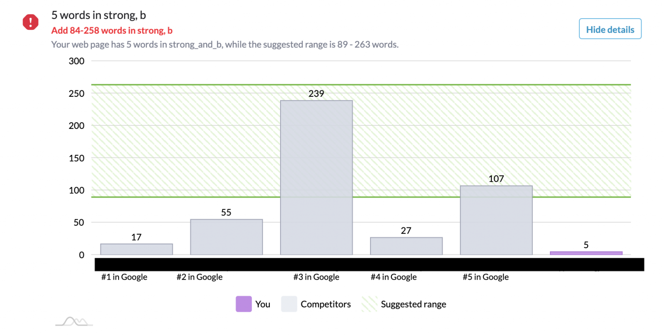
Task: Toggle the You legend label
Action: [263, 304]
